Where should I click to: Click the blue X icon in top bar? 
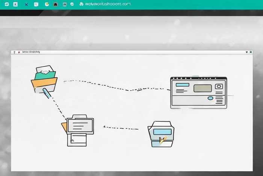tap(26, 4)
